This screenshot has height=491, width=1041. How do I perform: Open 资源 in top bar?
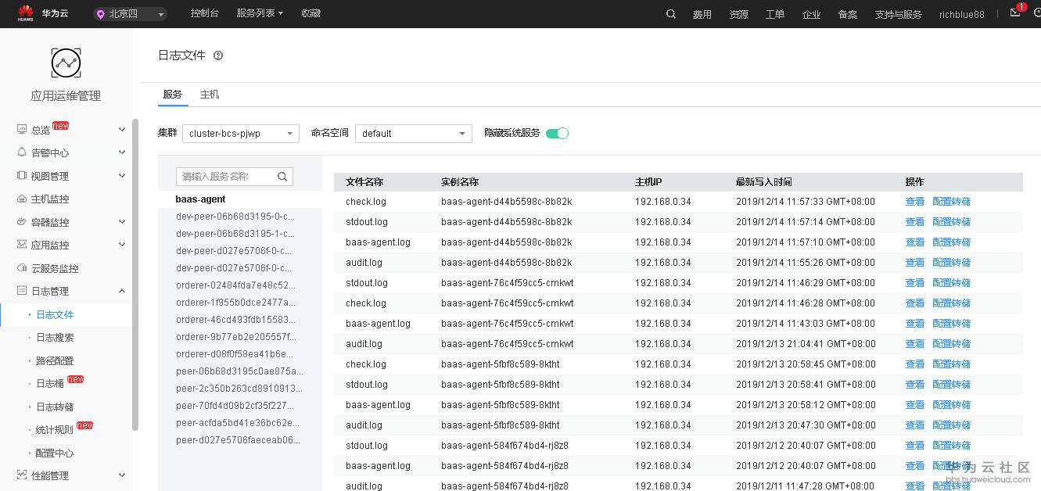pos(738,14)
